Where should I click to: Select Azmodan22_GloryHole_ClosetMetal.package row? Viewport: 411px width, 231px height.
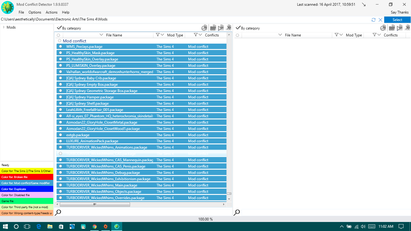[x=141, y=122]
